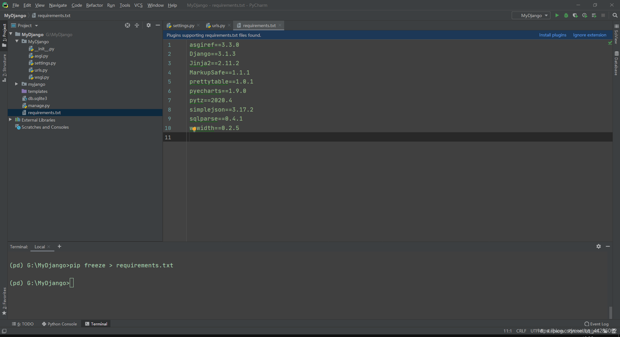Select the Local terminal tab
The image size is (620, 337).
pyautogui.click(x=40, y=247)
